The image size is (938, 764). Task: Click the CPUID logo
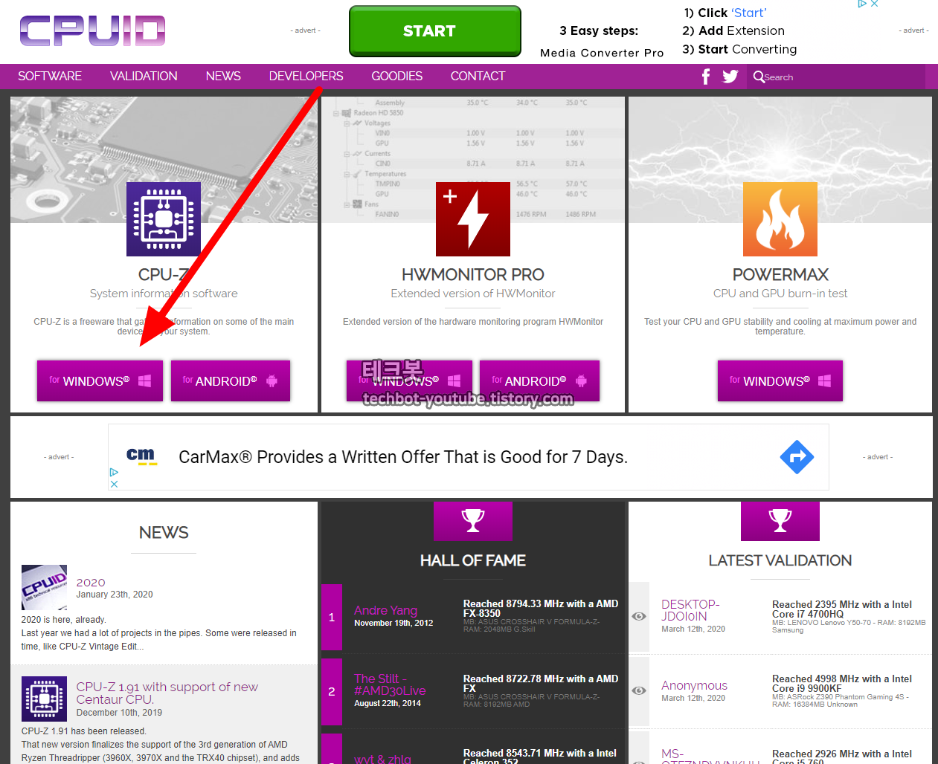pos(92,31)
